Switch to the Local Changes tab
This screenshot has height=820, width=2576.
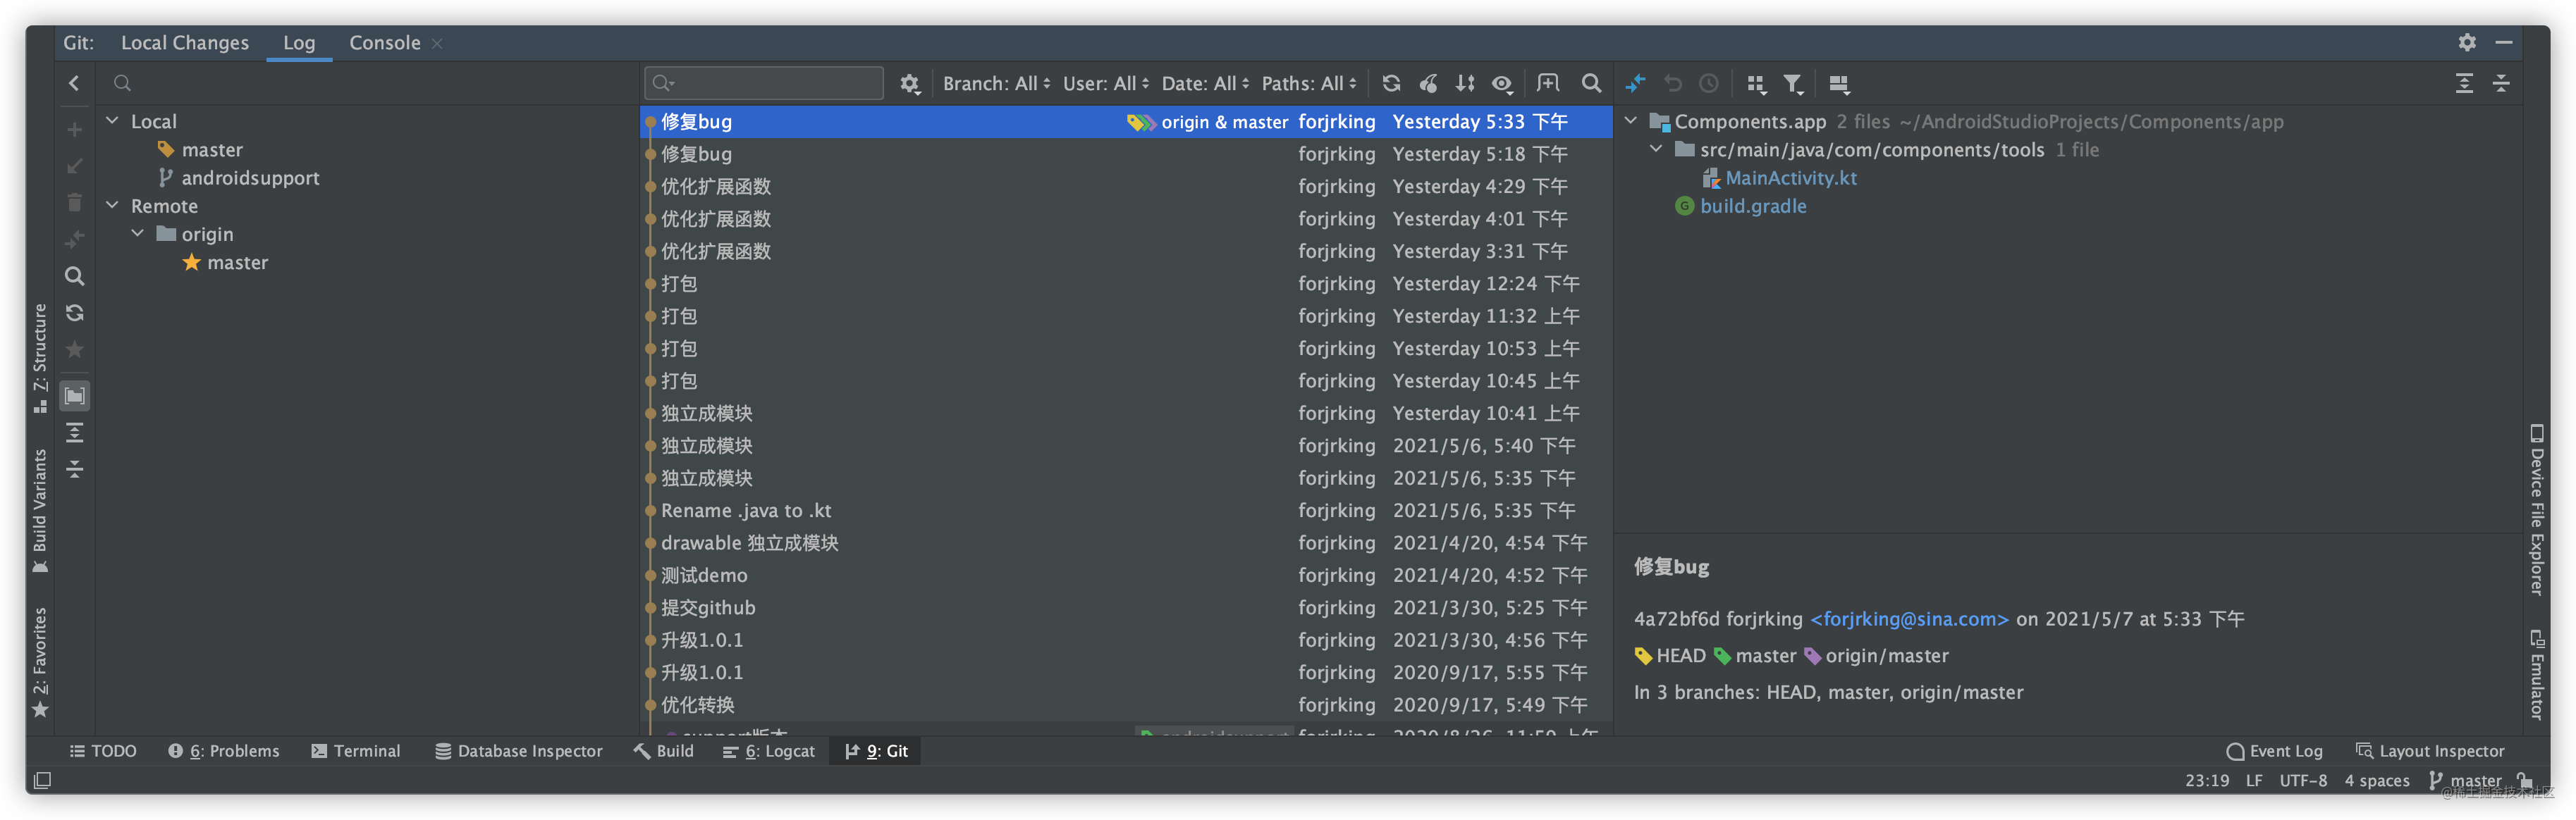click(185, 43)
